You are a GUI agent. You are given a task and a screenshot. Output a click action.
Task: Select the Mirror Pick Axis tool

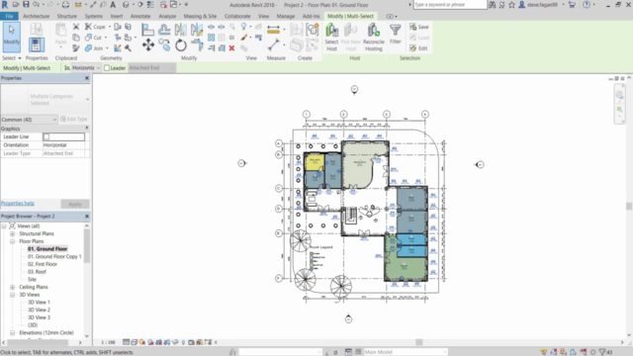tap(180, 30)
